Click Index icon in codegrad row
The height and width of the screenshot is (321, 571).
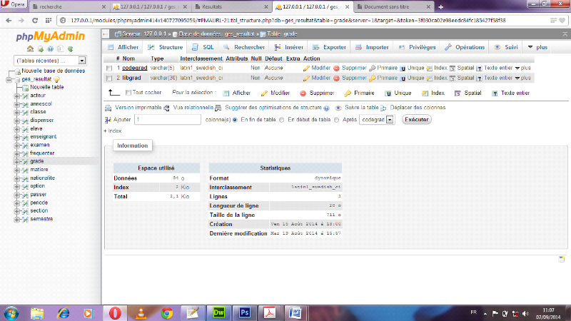pos(430,68)
